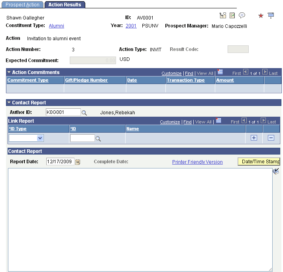Click the Result Code field
The image size is (283, 272).
tap(238, 49)
